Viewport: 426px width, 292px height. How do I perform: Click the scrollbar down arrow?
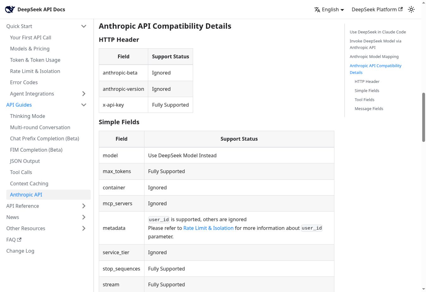click(x=423, y=289)
